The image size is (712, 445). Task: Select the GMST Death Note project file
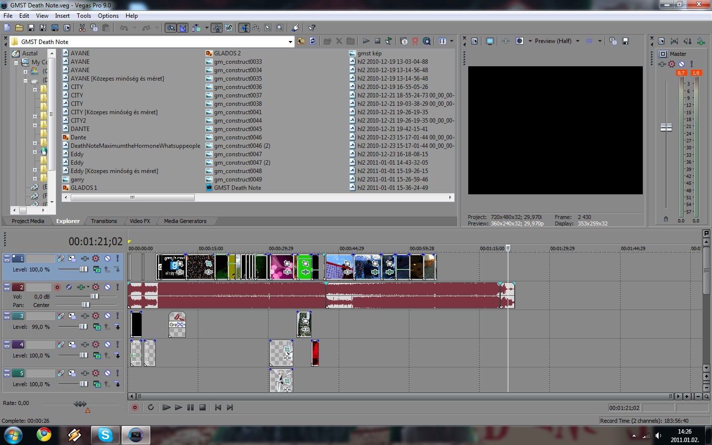pyautogui.click(x=237, y=188)
